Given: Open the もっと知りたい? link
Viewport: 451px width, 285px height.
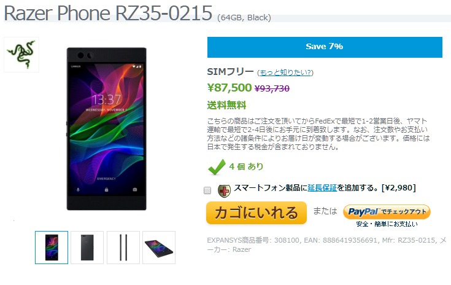Looking at the screenshot, I should (x=285, y=72).
